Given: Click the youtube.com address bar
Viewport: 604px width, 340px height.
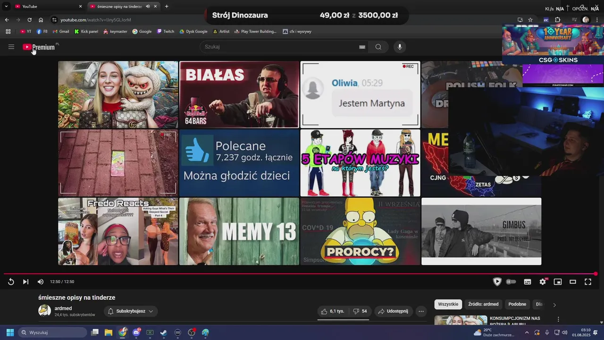Looking at the screenshot, I should click(x=283, y=20).
